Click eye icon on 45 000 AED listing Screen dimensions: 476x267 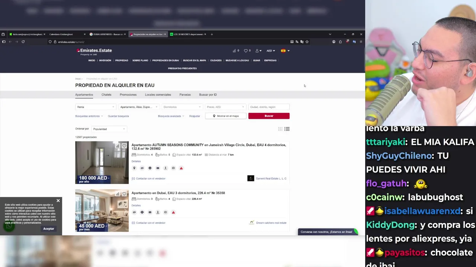coord(134,212)
